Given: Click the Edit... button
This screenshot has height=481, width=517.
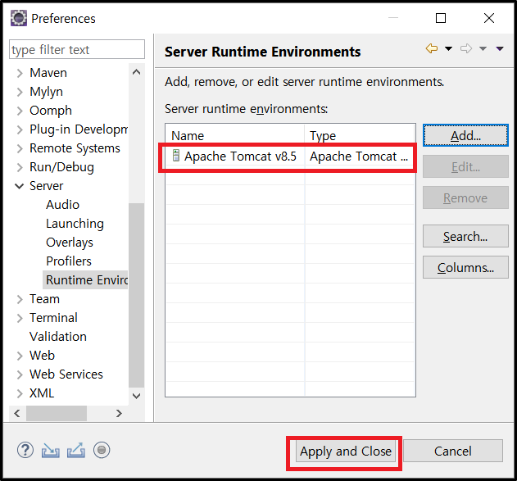Looking at the screenshot, I should point(465,166).
